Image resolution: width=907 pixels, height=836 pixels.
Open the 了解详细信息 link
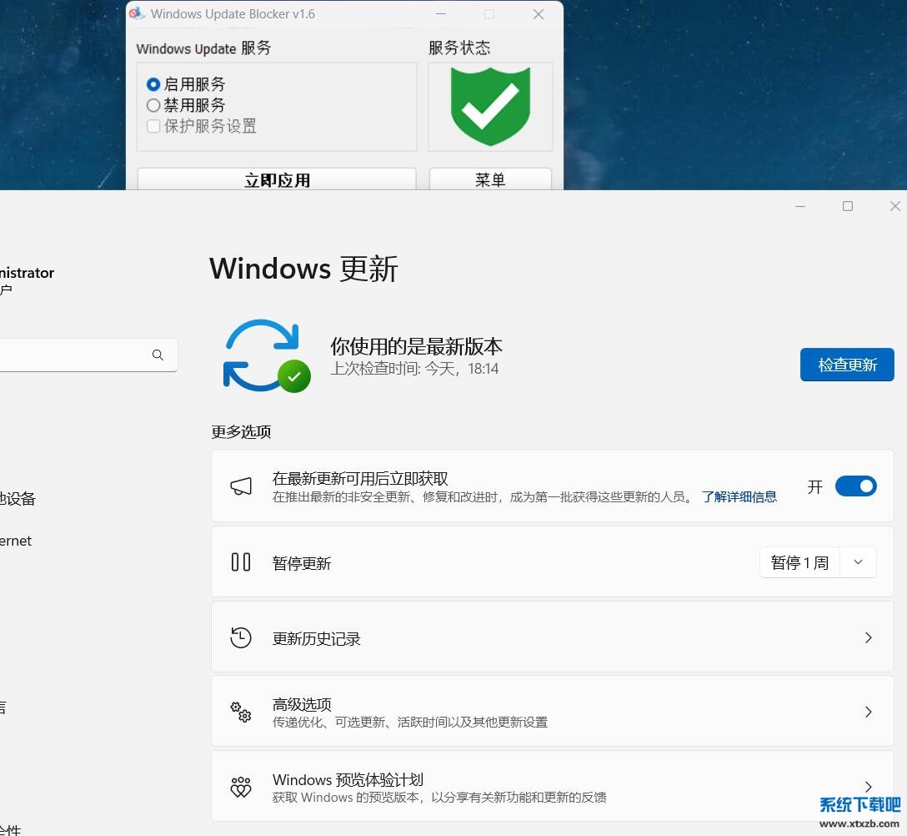[x=739, y=496]
